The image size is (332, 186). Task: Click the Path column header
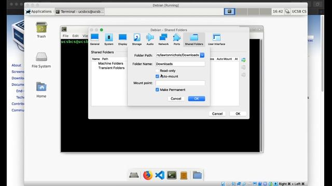[105, 59]
